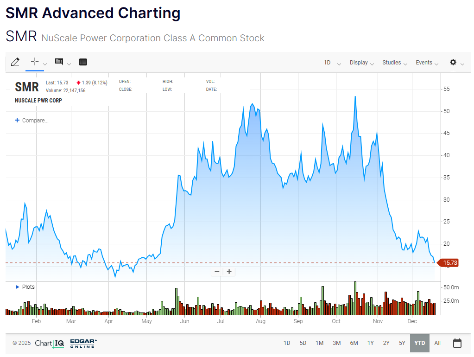Click the table view icon
The image size is (474, 357).
83,62
